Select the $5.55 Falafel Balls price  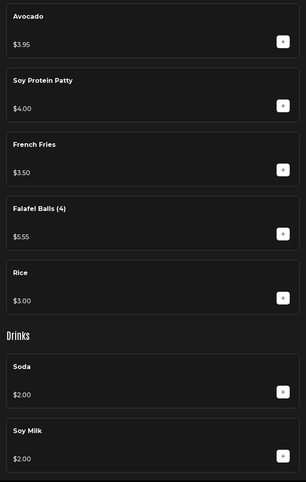pyautogui.click(x=21, y=237)
